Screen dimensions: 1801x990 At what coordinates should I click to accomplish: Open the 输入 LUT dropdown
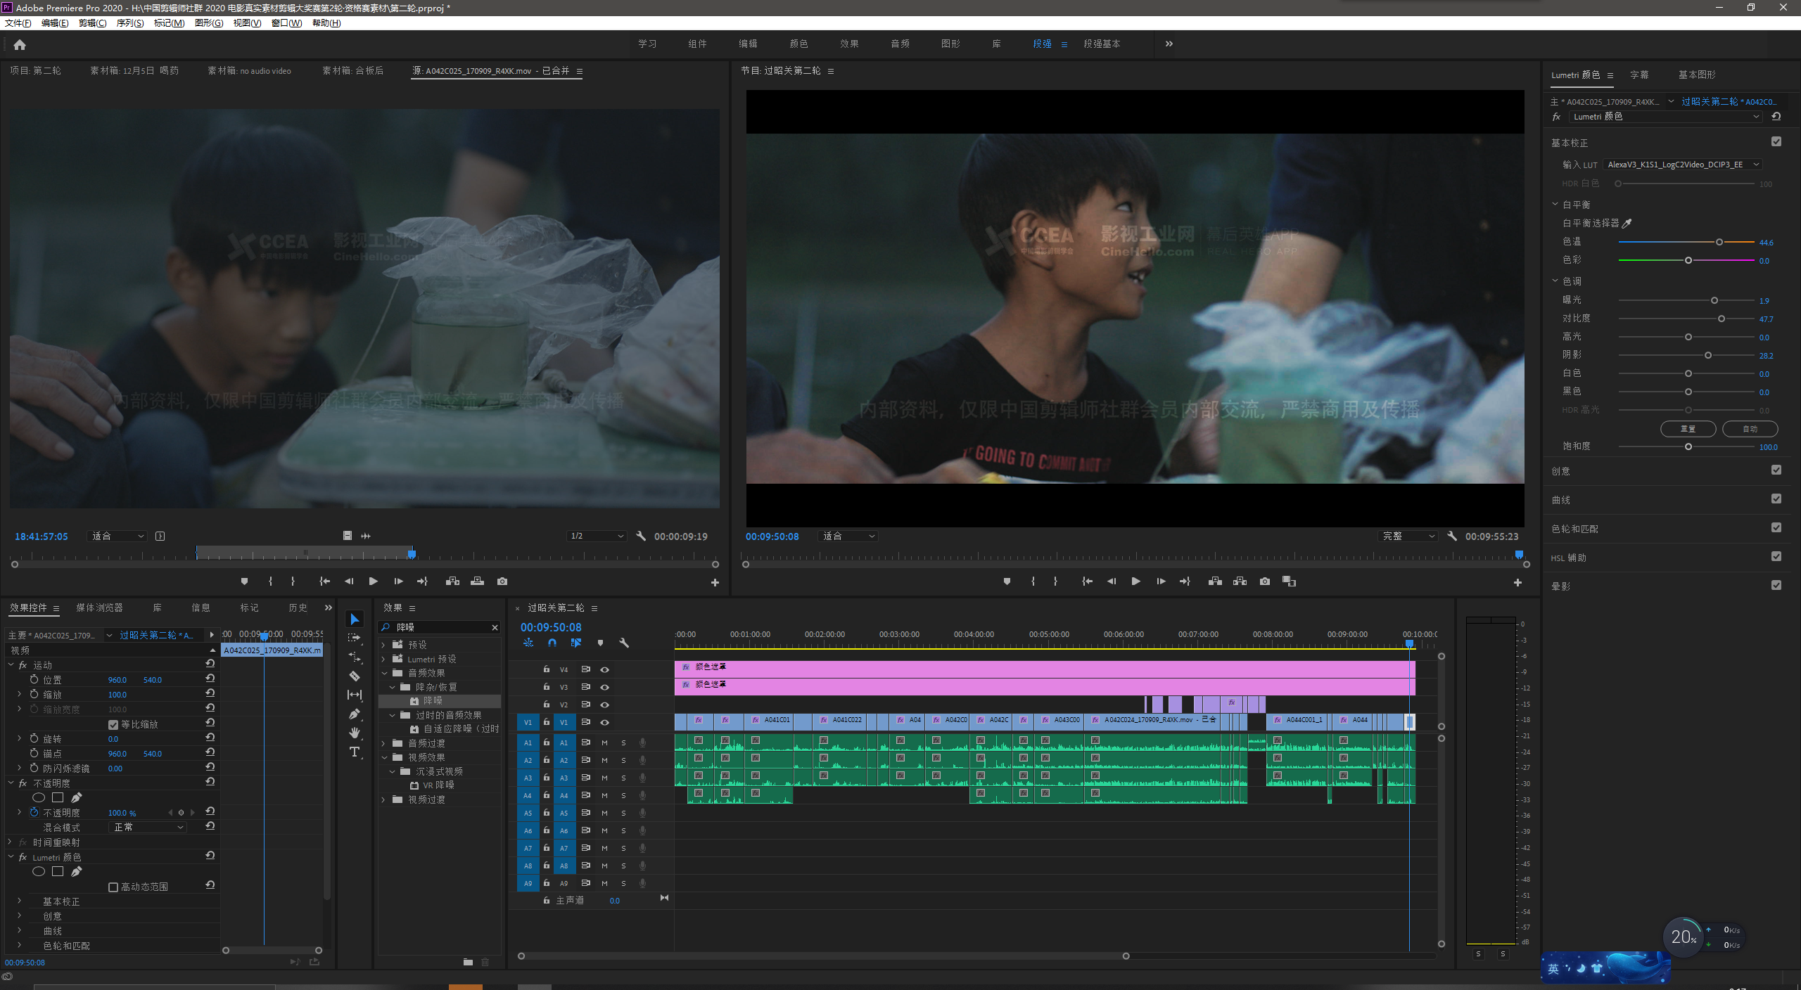(1681, 165)
